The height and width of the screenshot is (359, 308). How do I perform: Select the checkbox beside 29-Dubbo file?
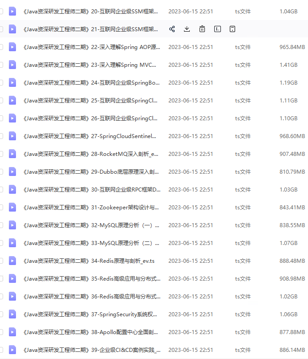(1, 171)
